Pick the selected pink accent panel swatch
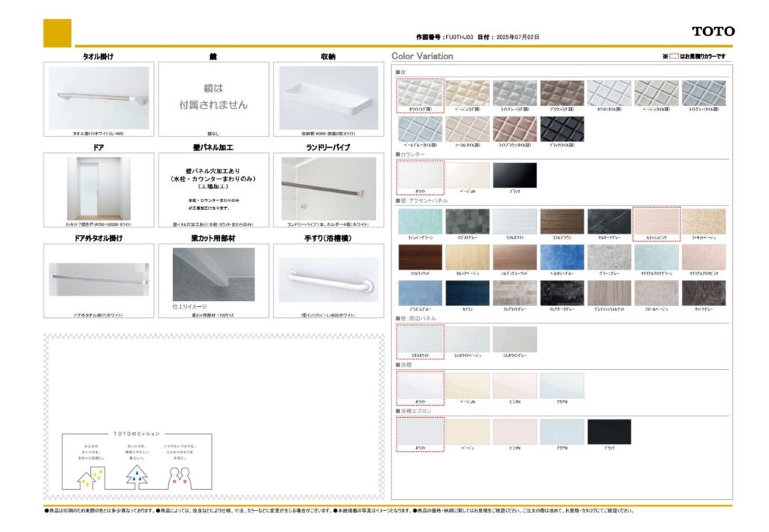 click(x=656, y=221)
